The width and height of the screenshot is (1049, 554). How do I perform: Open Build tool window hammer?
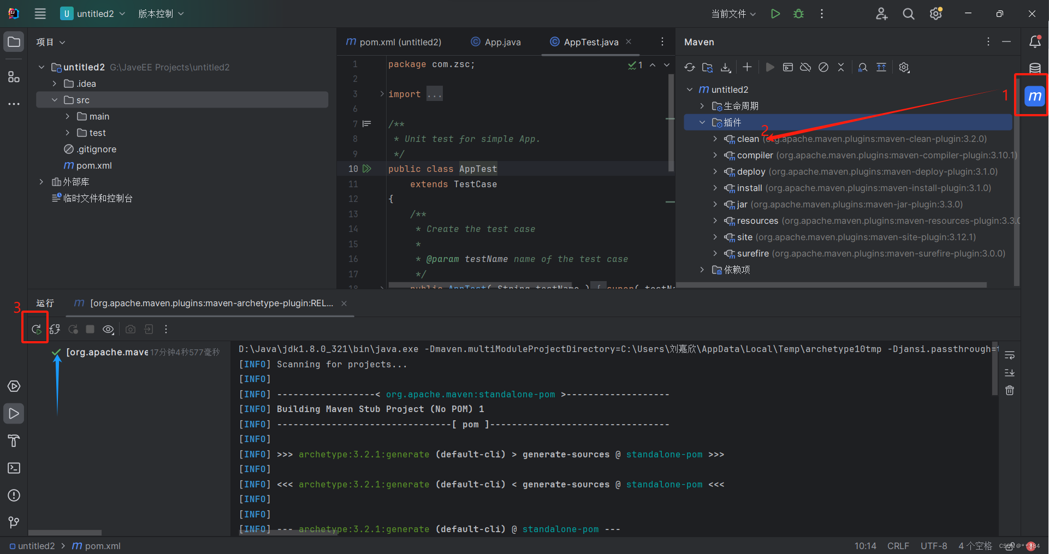[x=14, y=441]
